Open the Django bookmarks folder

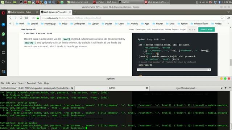click(x=94, y=23)
